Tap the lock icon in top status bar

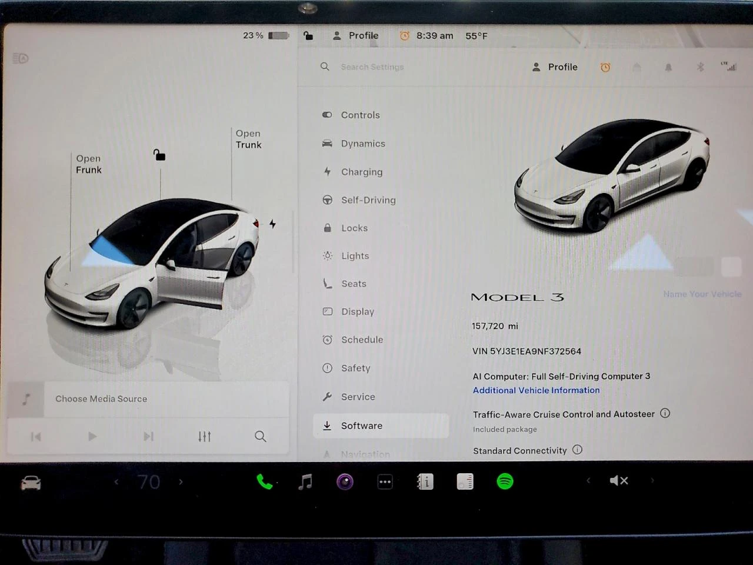coord(308,35)
